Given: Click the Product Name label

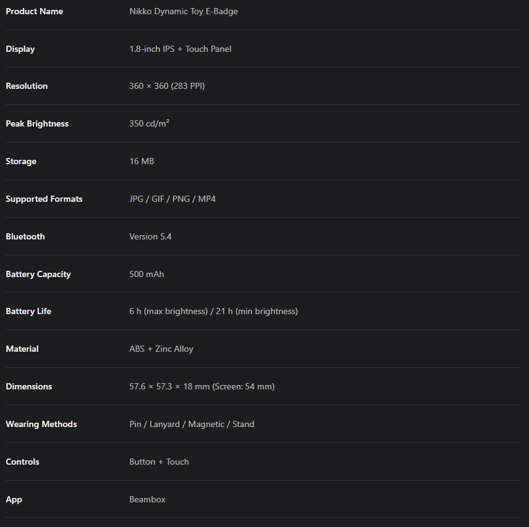Looking at the screenshot, I should (x=34, y=11).
